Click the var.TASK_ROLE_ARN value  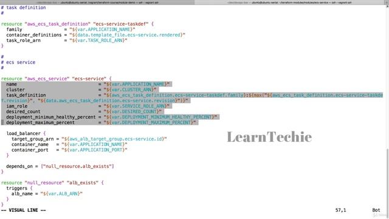98,41
